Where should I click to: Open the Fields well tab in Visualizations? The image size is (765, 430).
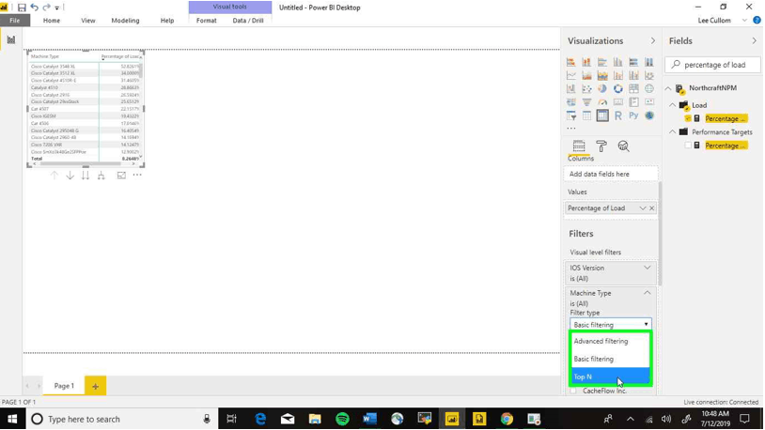pyautogui.click(x=579, y=146)
